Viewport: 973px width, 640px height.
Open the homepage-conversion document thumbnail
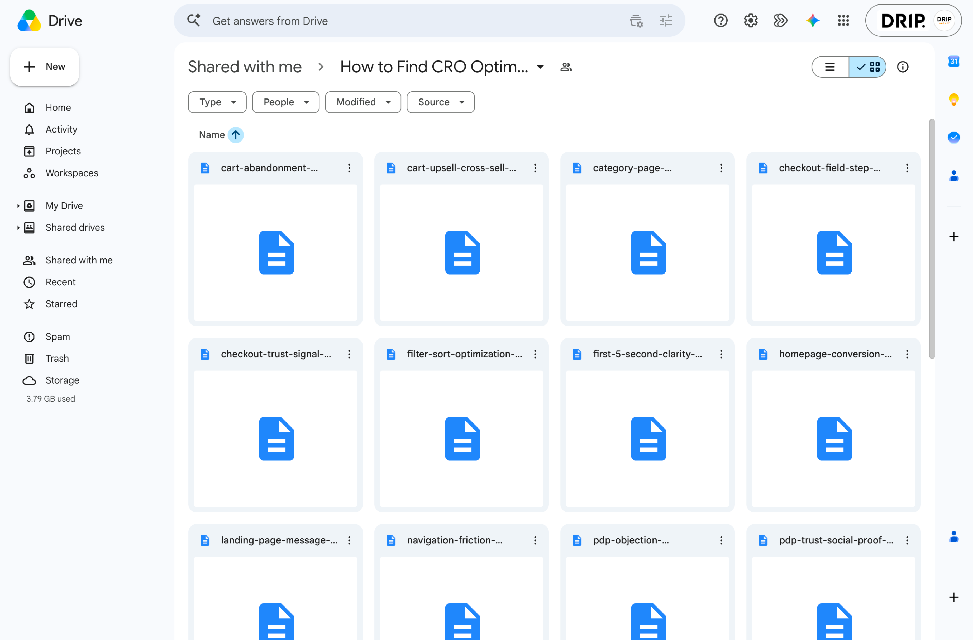(x=834, y=439)
